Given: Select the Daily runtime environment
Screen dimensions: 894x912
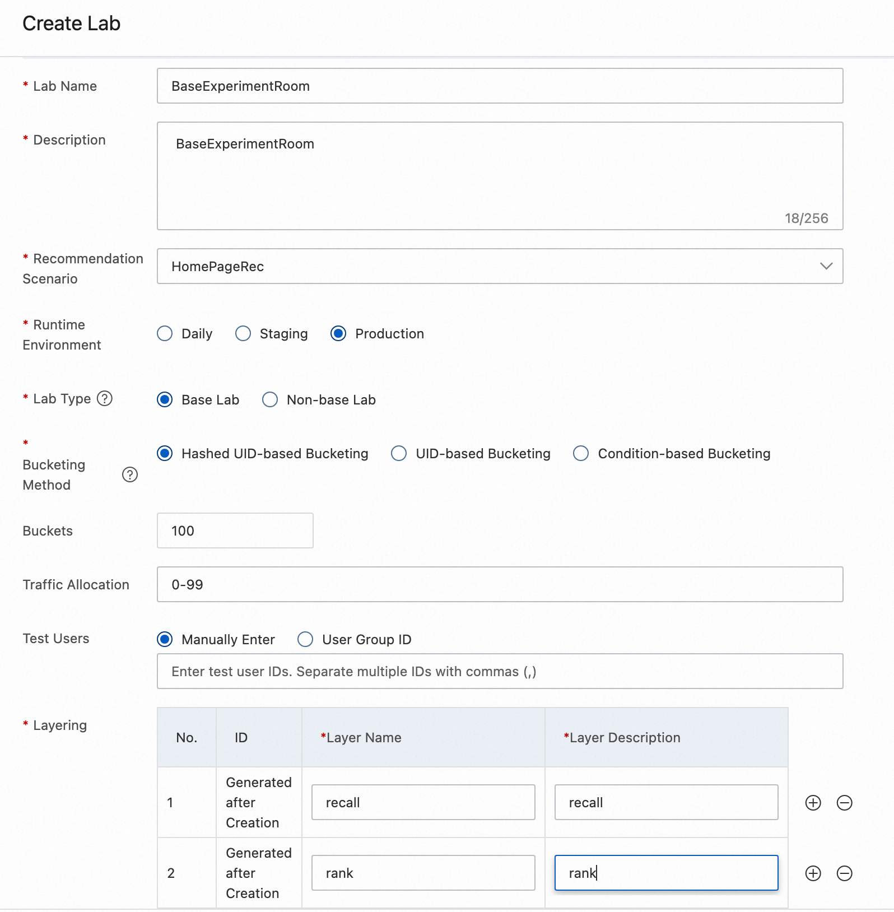Looking at the screenshot, I should 165,334.
